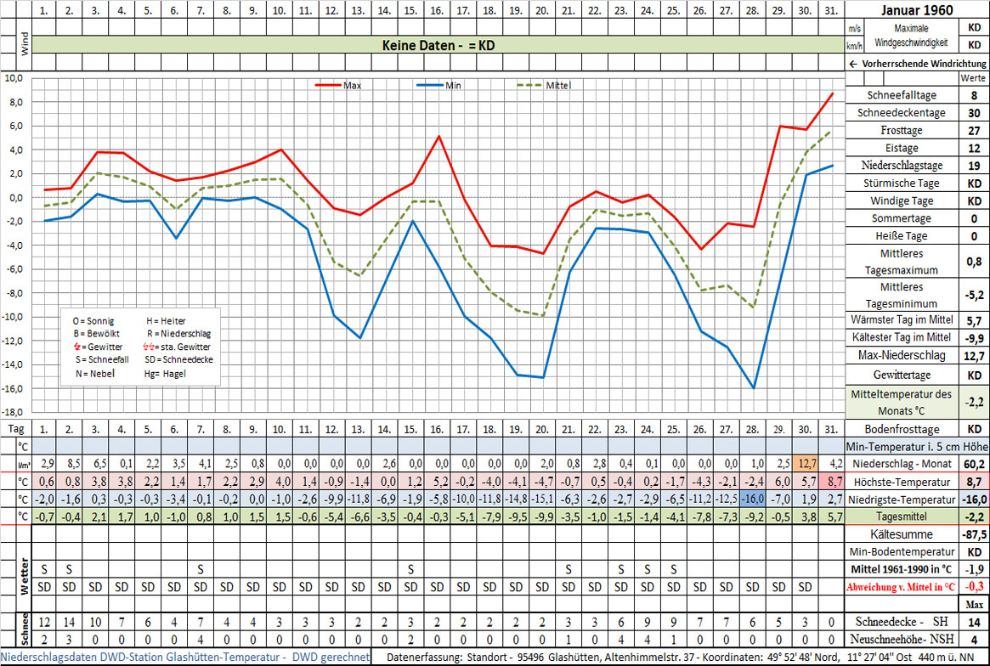Select the 'B = Bewölkt' legend entry
990x666 pixels.
(x=96, y=333)
